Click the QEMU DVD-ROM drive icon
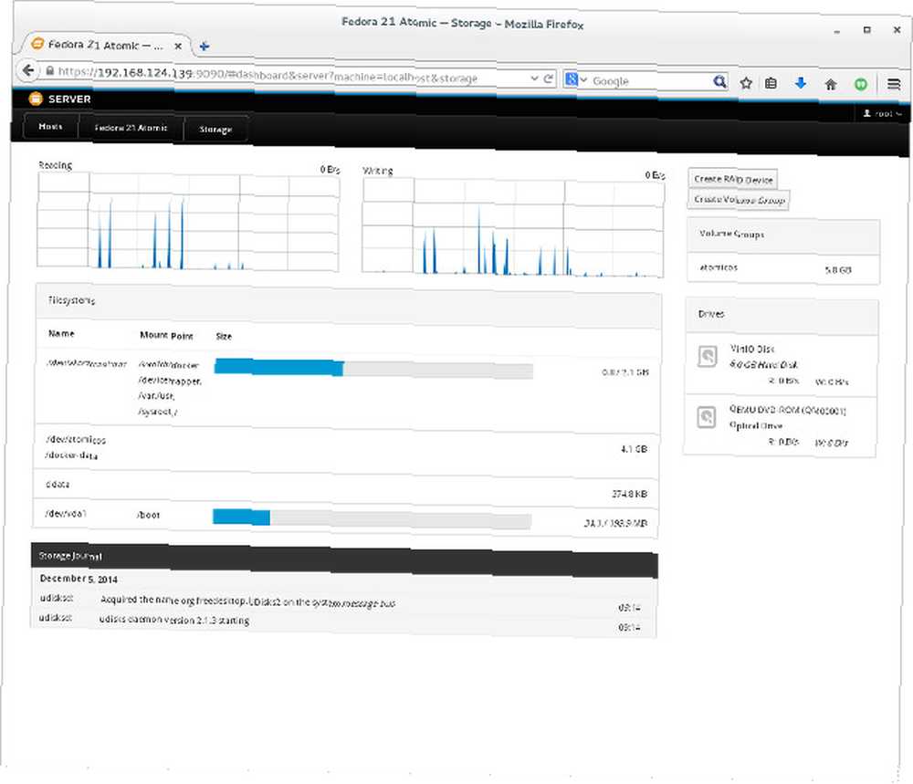 707,417
